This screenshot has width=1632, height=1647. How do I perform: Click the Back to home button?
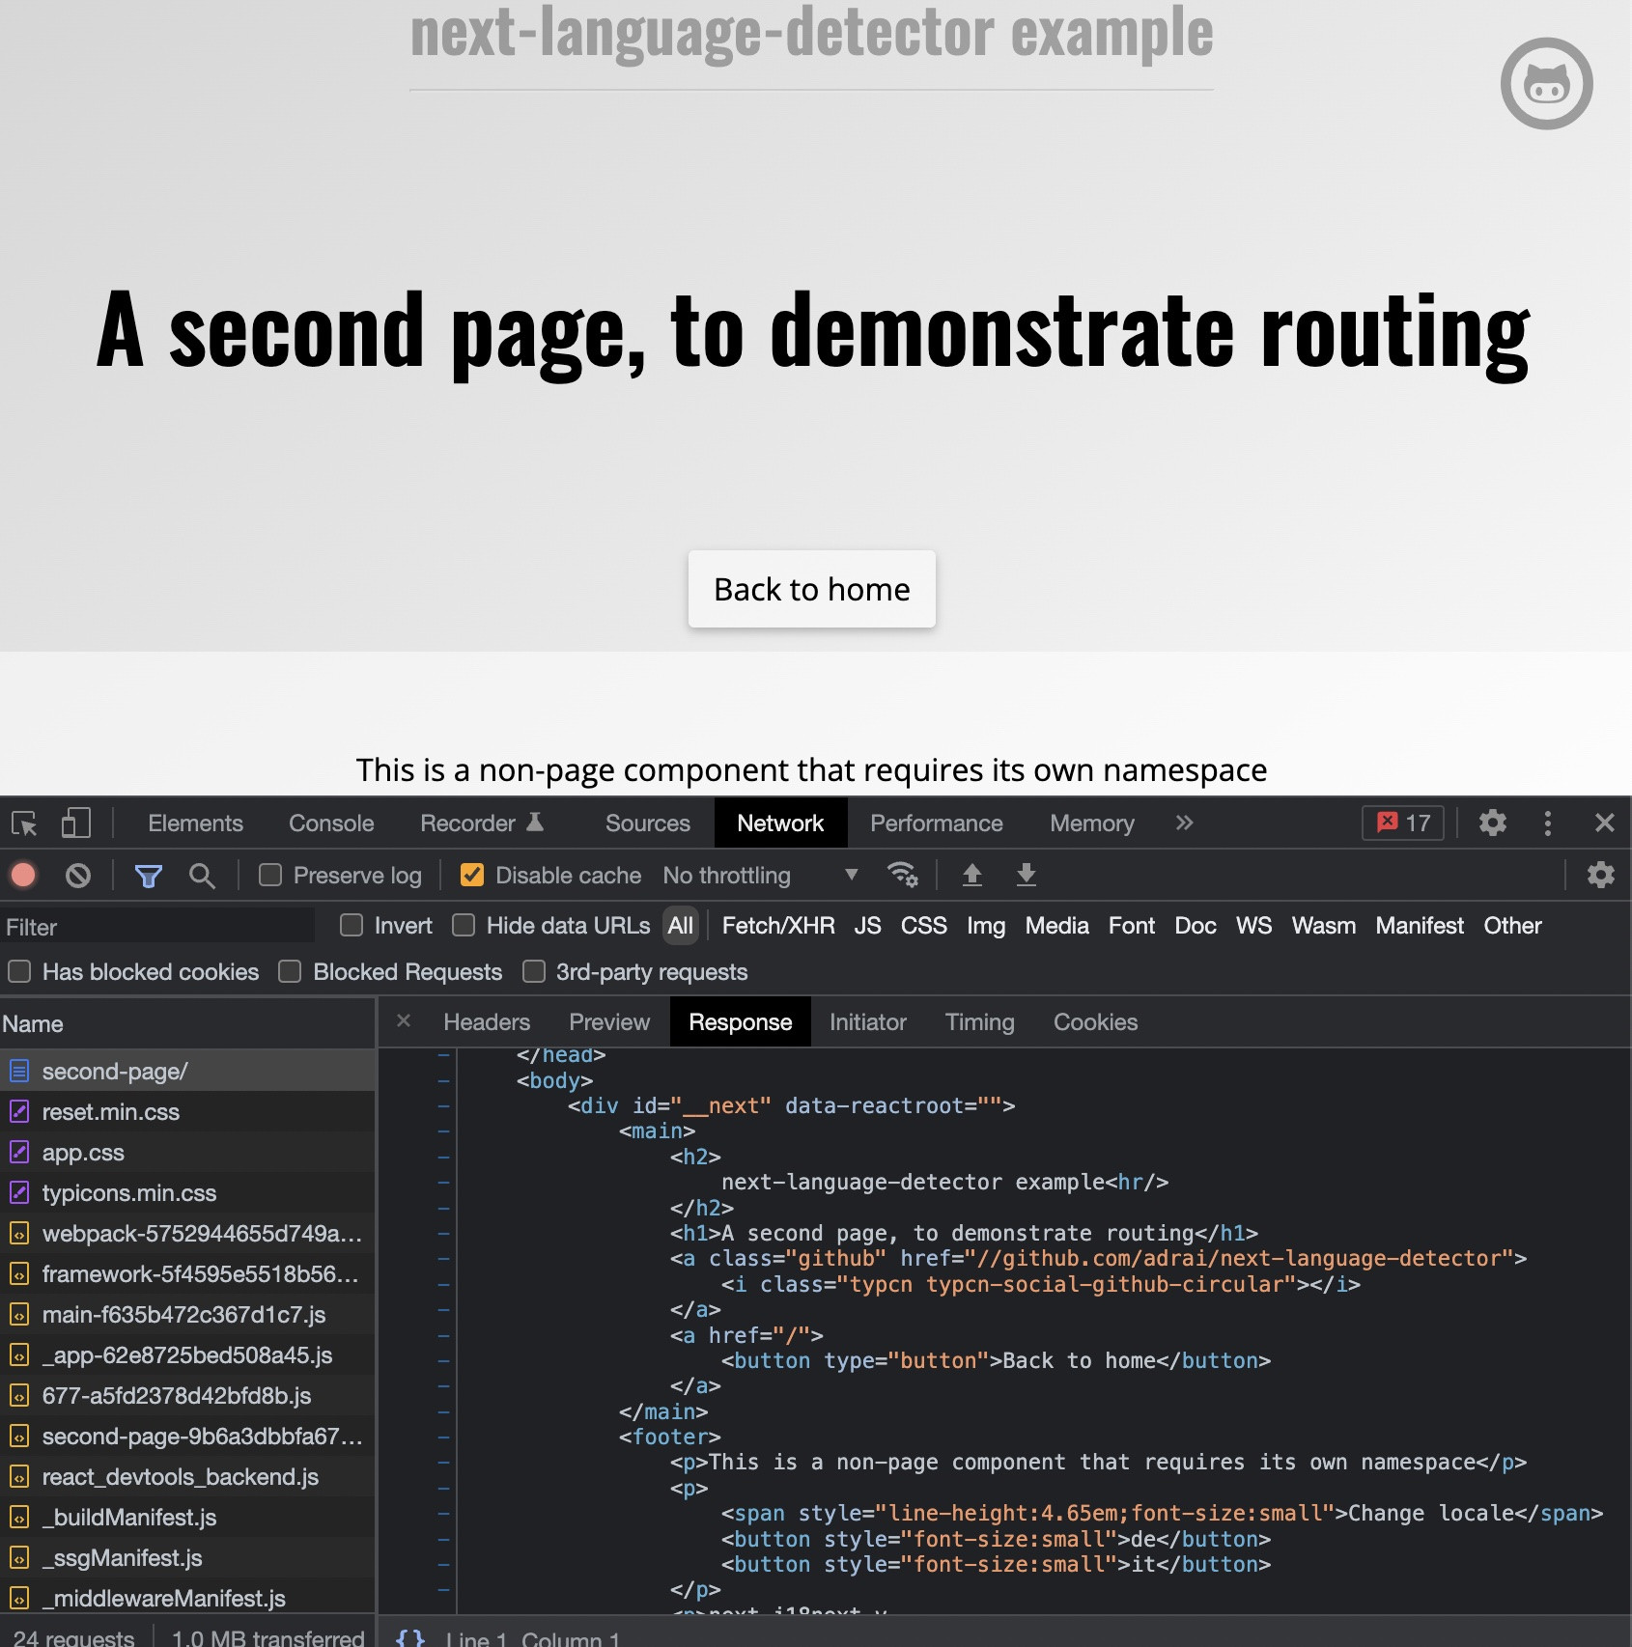[811, 589]
